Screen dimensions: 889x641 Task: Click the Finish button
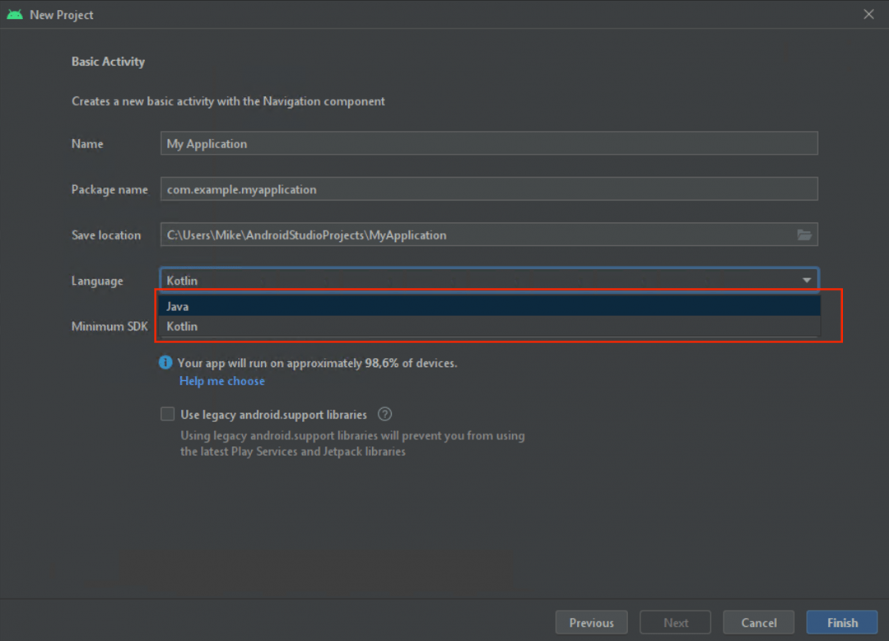[x=841, y=623]
